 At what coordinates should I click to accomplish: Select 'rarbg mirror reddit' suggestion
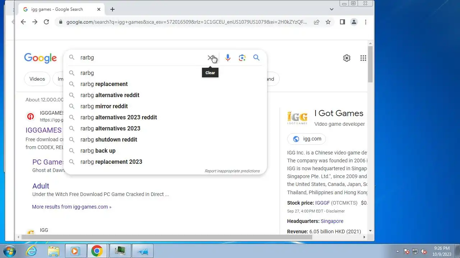pos(165,106)
